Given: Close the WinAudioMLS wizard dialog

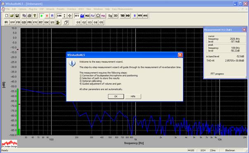Looking at the screenshot, I should (180, 55).
